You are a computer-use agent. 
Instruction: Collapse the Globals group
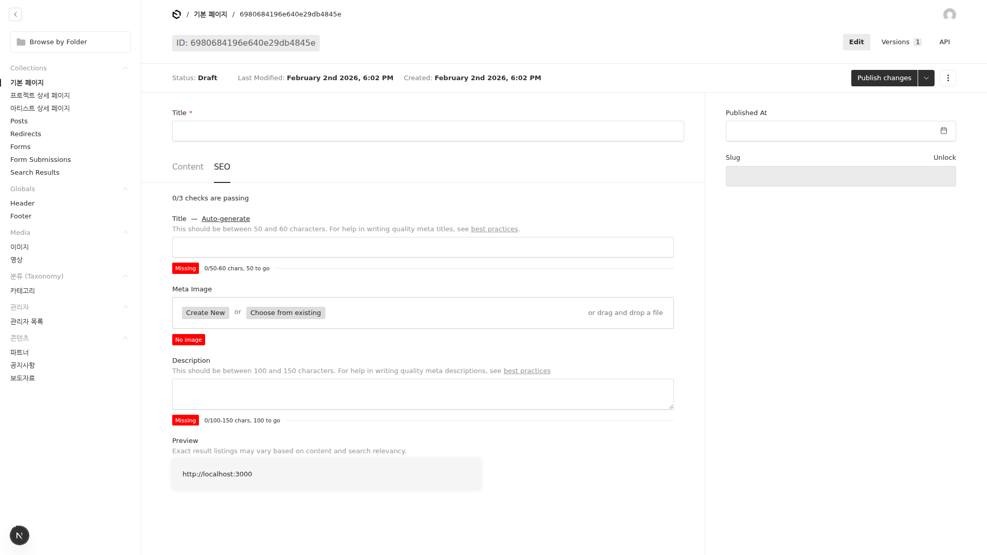pos(125,189)
